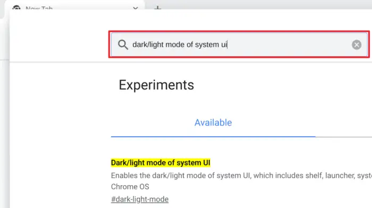Click the grey tab divider right of Available
The image size is (372, 208).
344,137
